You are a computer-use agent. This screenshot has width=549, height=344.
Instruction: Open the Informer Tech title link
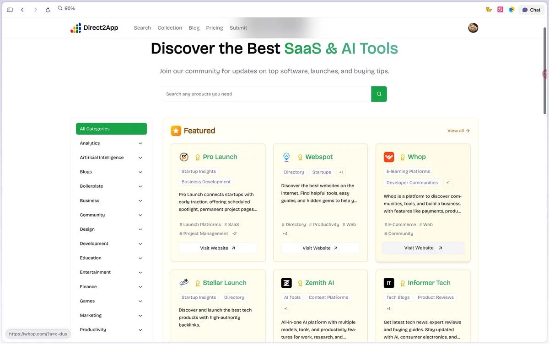429,283
